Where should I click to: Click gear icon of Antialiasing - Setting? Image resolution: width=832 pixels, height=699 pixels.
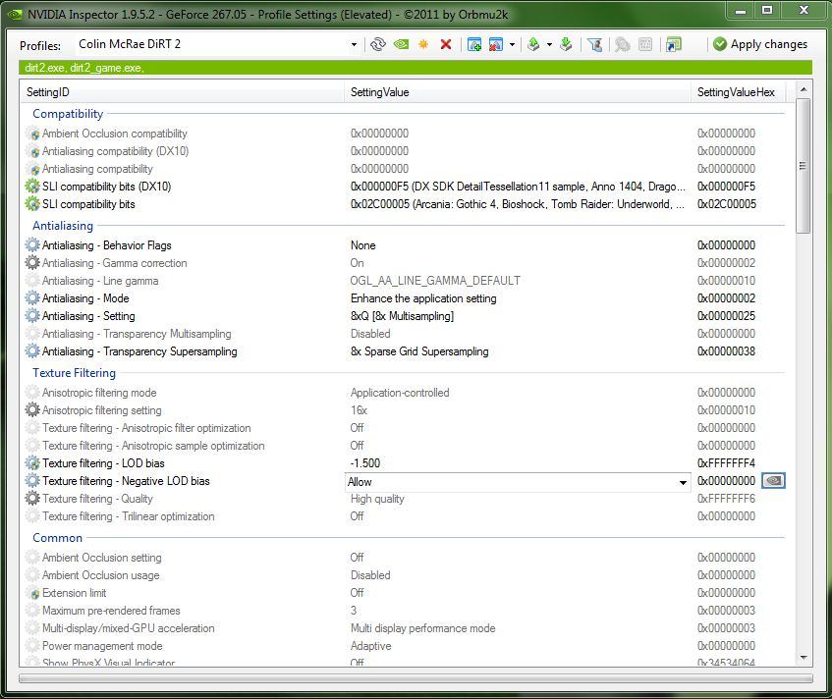(32, 316)
